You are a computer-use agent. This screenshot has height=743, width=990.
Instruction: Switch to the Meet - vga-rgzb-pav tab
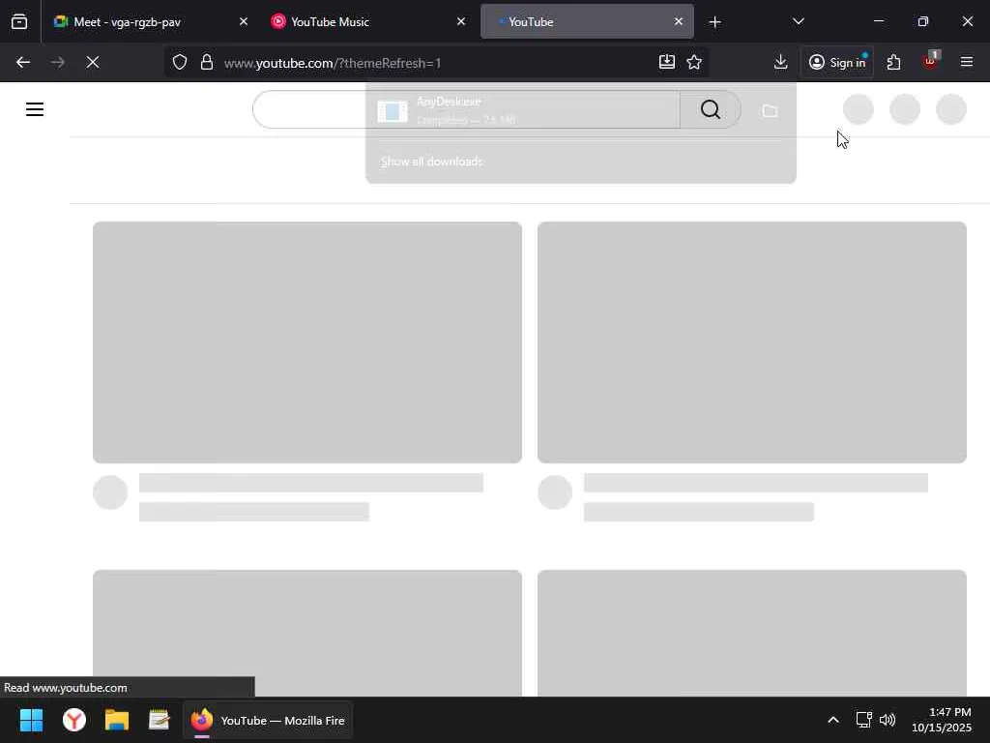(150, 21)
